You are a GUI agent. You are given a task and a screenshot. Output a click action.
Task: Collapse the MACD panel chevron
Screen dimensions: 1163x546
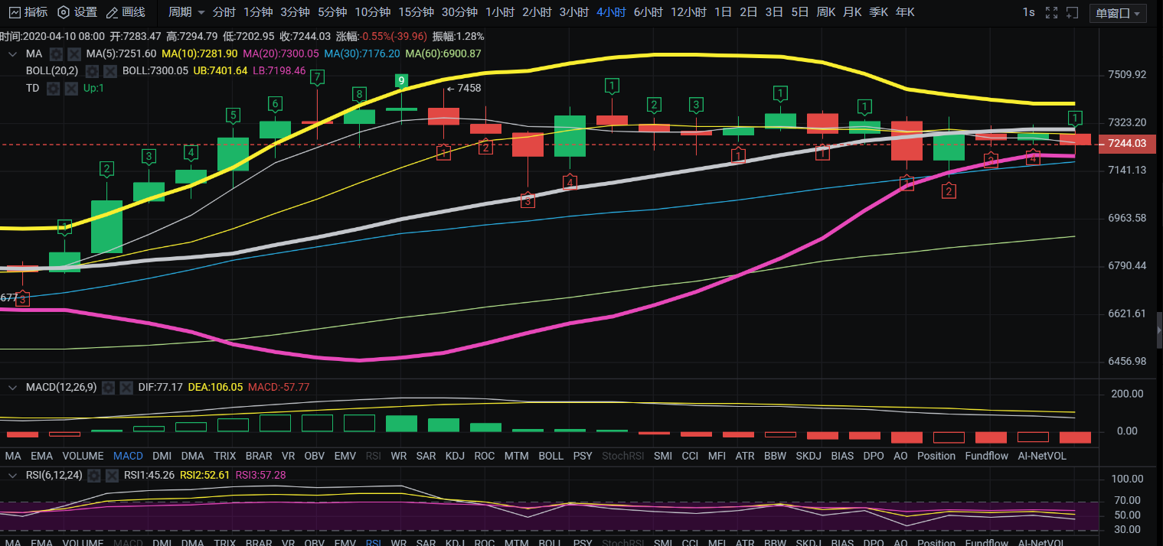(x=13, y=388)
